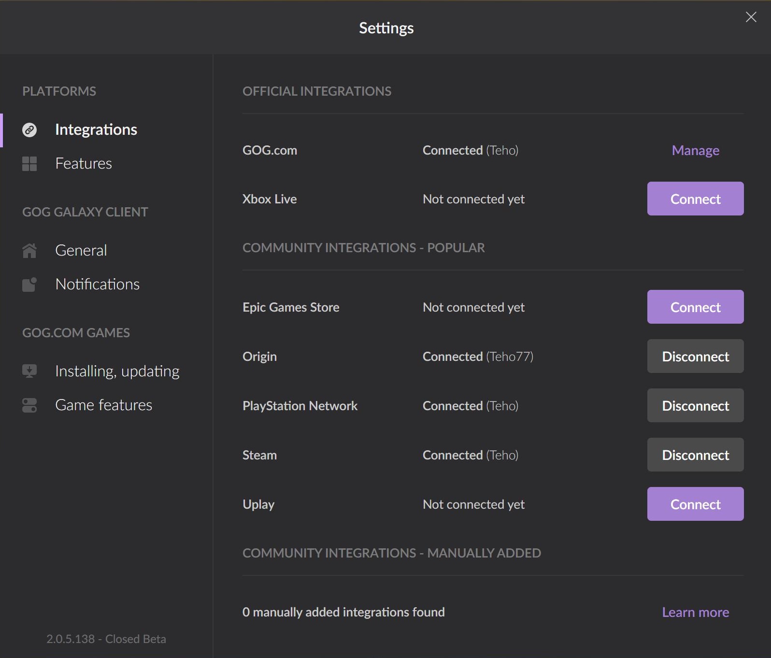Click the 'Connected (Teho77)' status text

tap(478, 357)
